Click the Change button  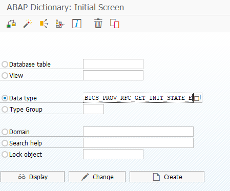click(x=97, y=177)
